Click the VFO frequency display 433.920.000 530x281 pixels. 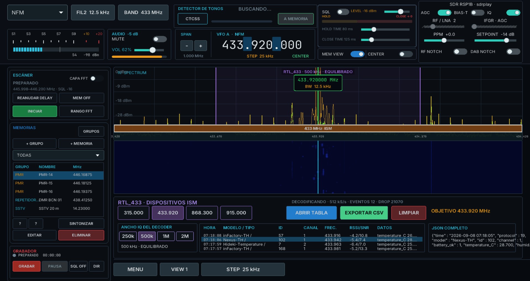262,45
